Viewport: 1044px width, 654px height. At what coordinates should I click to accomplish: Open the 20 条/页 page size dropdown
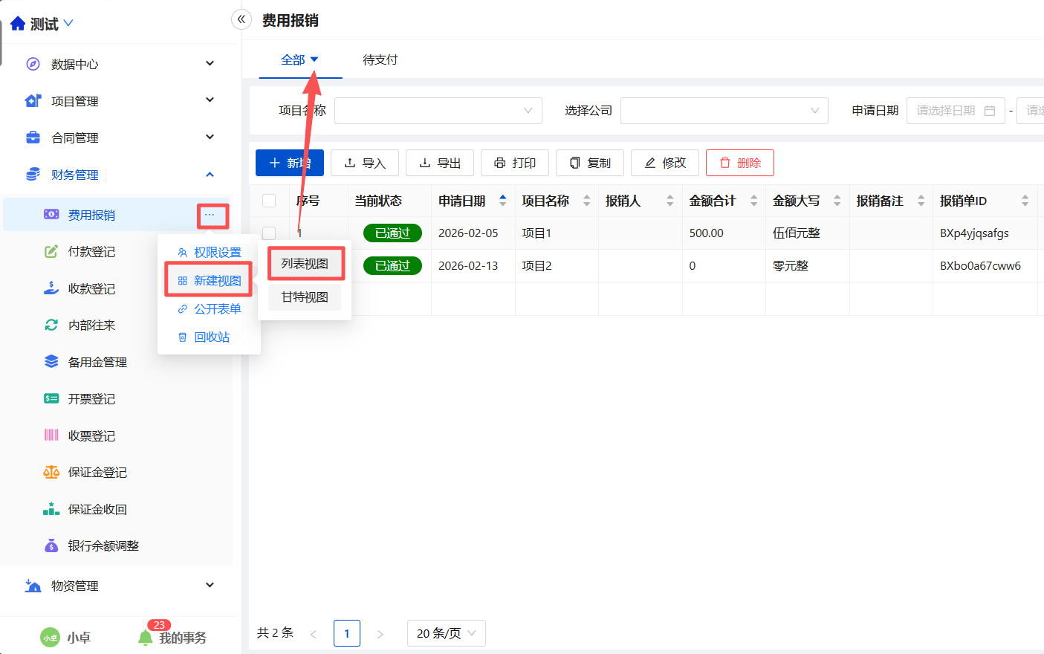click(x=446, y=633)
